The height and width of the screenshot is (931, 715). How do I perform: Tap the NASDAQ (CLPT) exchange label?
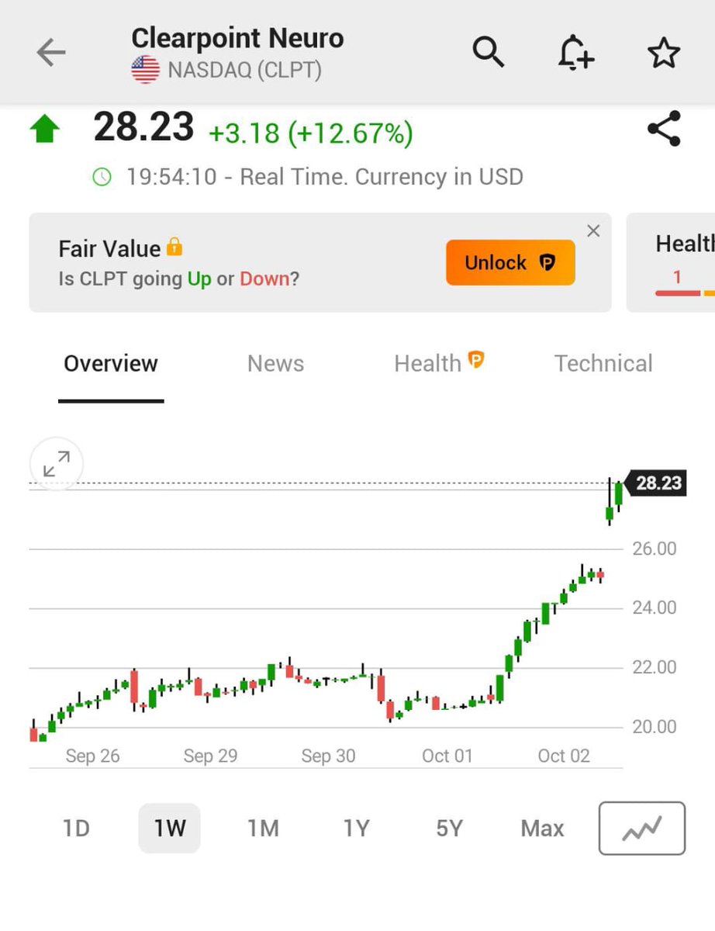coord(244,71)
